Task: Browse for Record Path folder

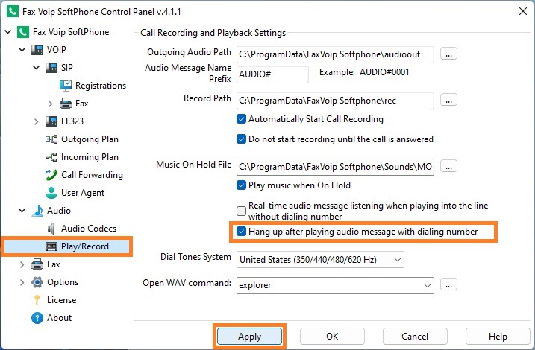Action: coord(448,100)
